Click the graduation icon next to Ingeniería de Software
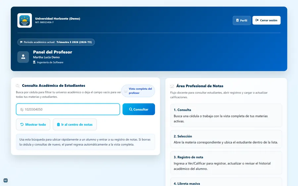298x186 pixels. click(x=34, y=62)
